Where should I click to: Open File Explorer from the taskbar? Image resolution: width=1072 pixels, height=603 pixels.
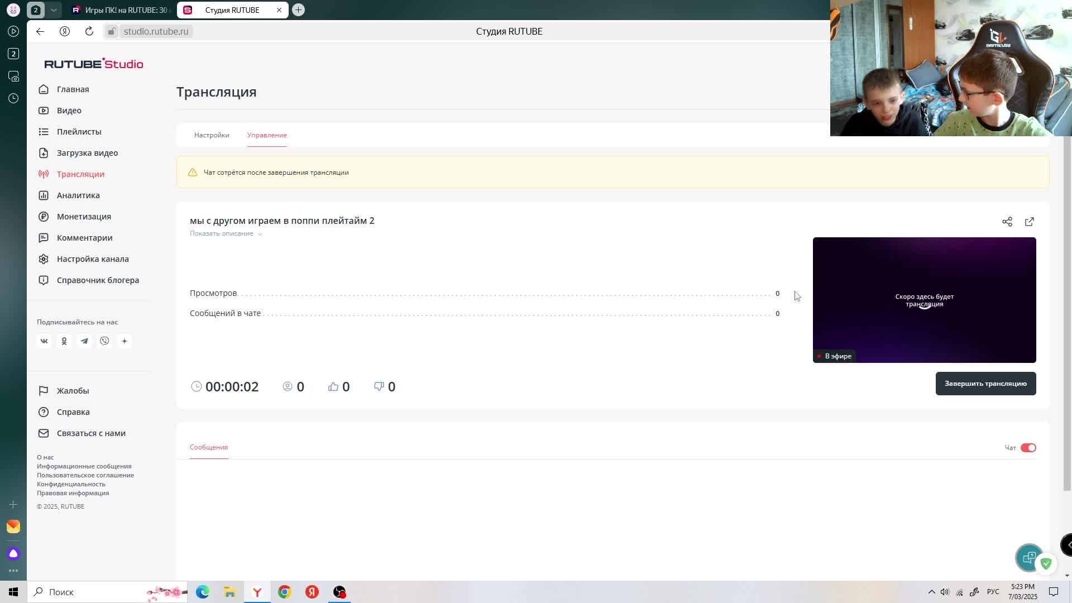[230, 592]
